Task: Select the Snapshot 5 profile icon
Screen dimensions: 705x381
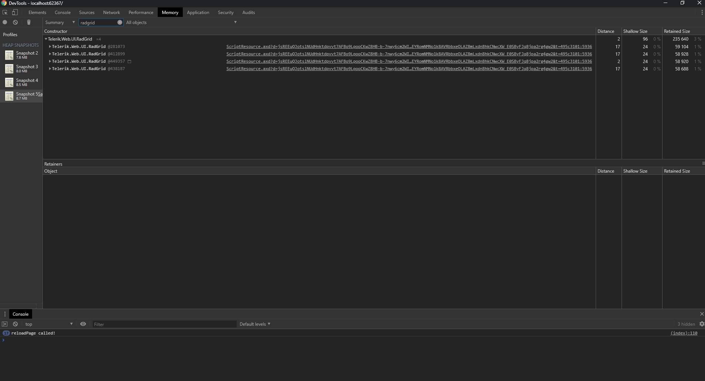Action: point(9,96)
